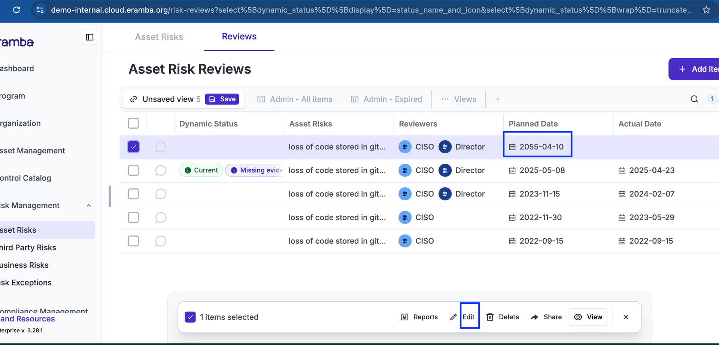
Task: Click the pencil Edit icon in selection bar
Action: click(x=453, y=317)
